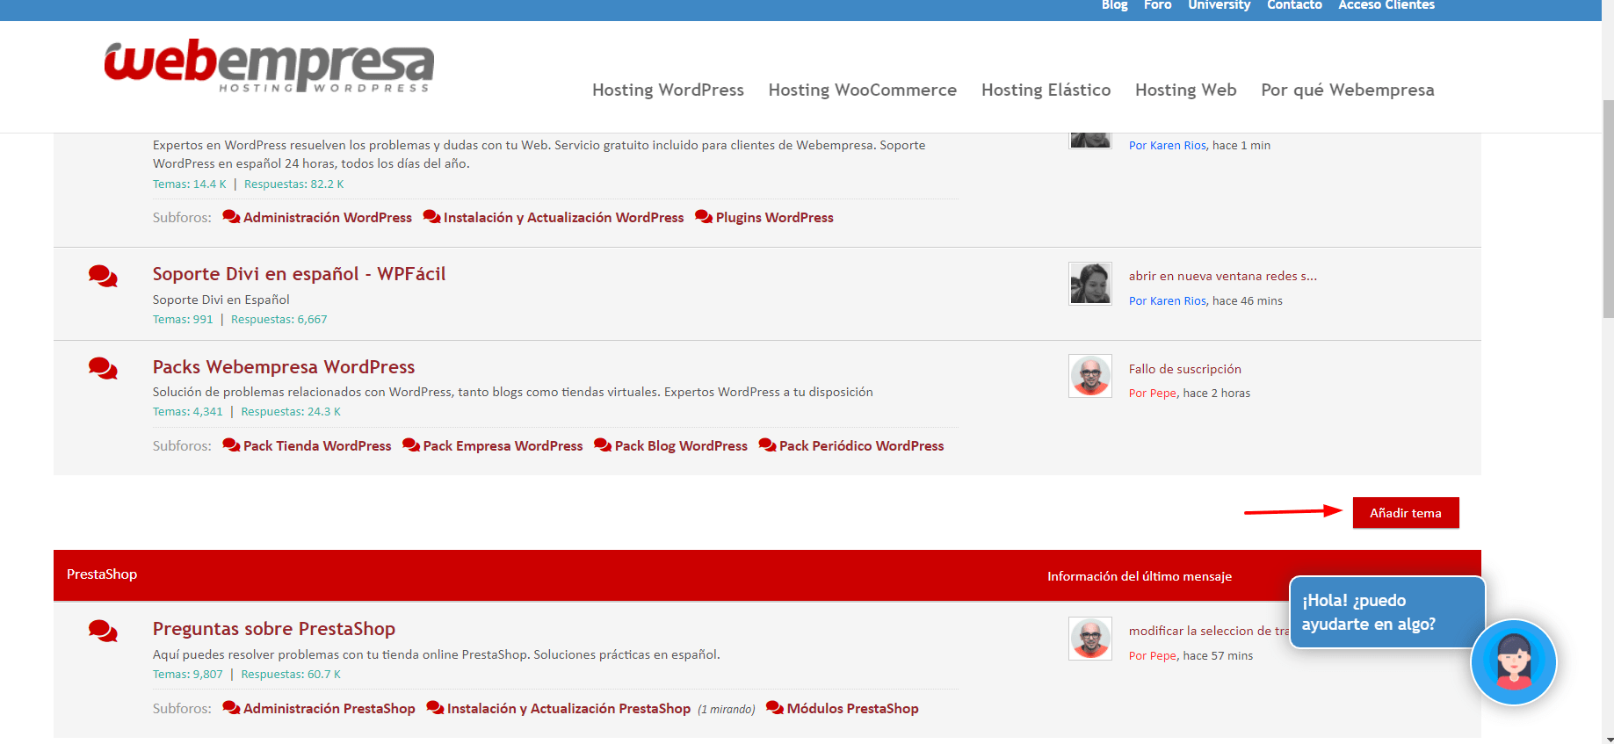Viewport: 1614px width, 744px height.
Task: Open Pack Blog WordPress subforum
Action: (x=681, y=446)
